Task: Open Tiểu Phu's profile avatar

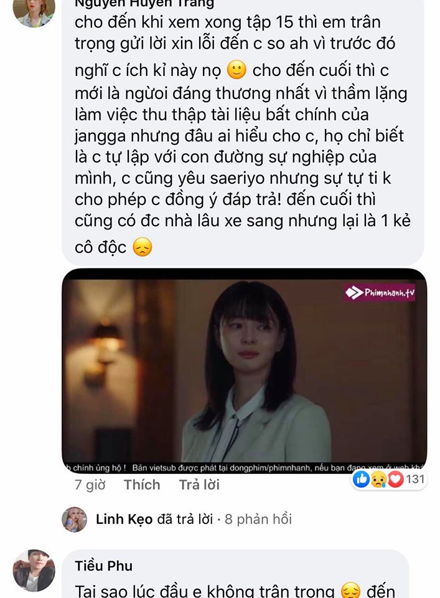Action: coord(34,571)
